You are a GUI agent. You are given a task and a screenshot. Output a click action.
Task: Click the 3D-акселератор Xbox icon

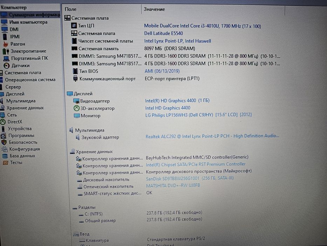(77, 108)
